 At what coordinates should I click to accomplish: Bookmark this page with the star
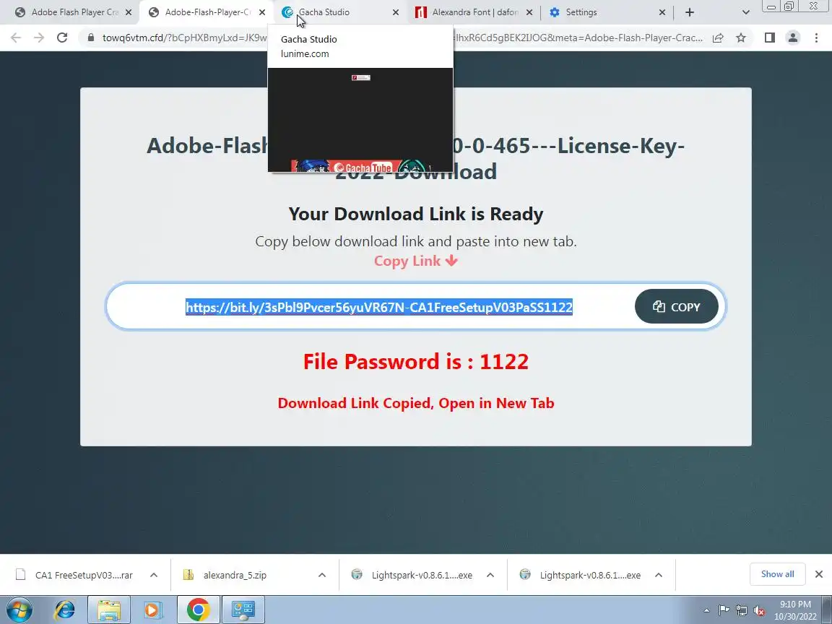741,38
